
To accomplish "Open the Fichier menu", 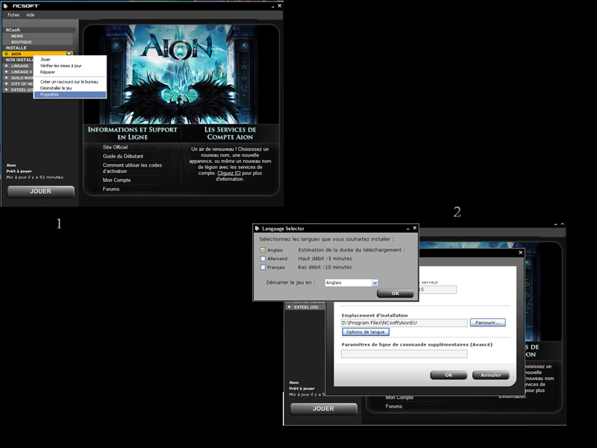I will [x=13, y=15].
